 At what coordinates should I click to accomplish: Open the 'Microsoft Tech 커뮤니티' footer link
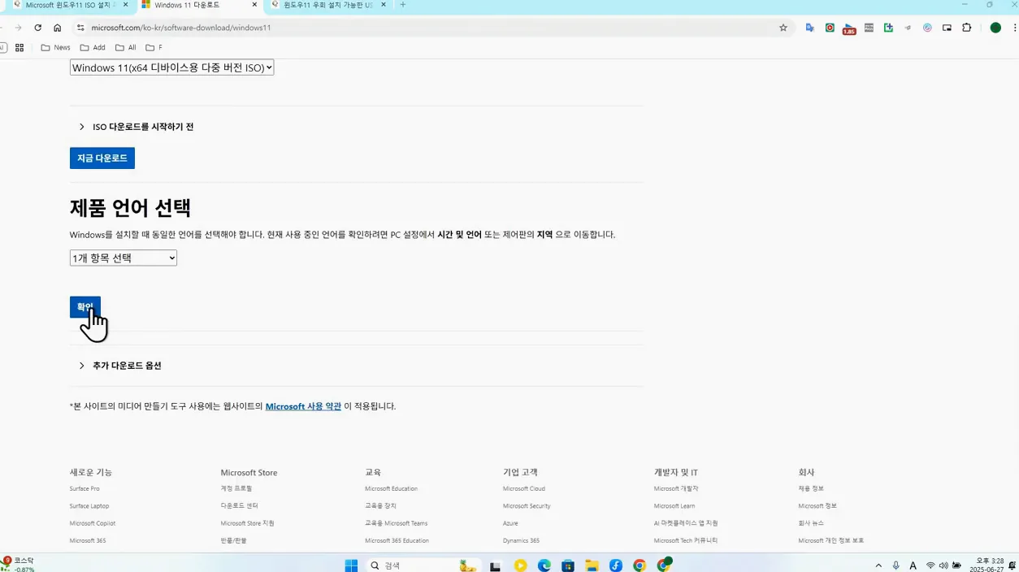(686, 540)
